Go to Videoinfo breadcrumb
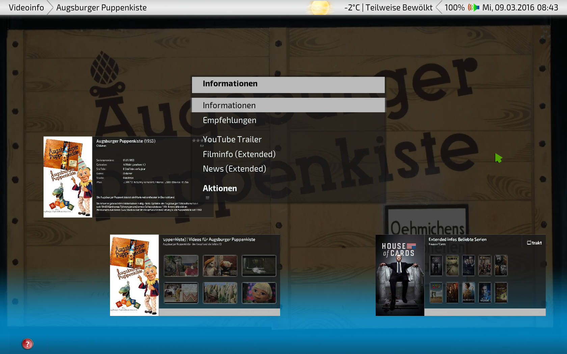The width and height of the screenshot is (567, 354). pos(26,7)
